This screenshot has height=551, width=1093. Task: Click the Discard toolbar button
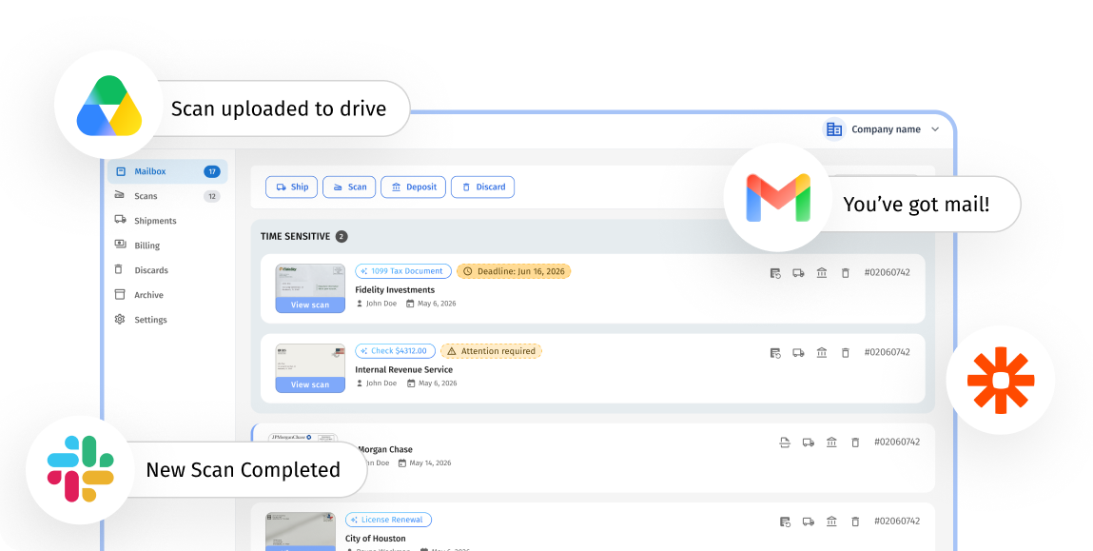tap(483, 187)
